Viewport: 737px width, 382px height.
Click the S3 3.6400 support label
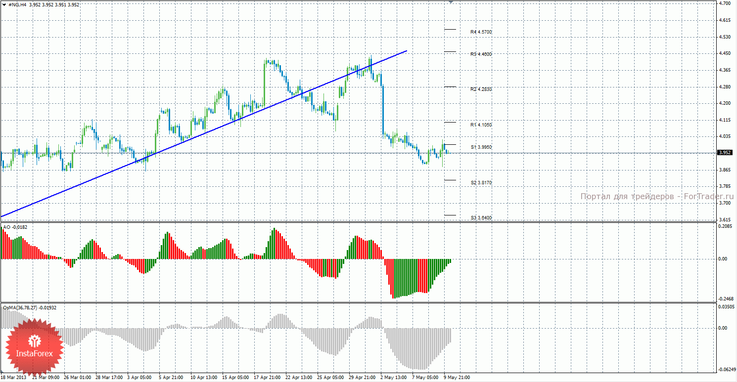(x=481, y=218)
